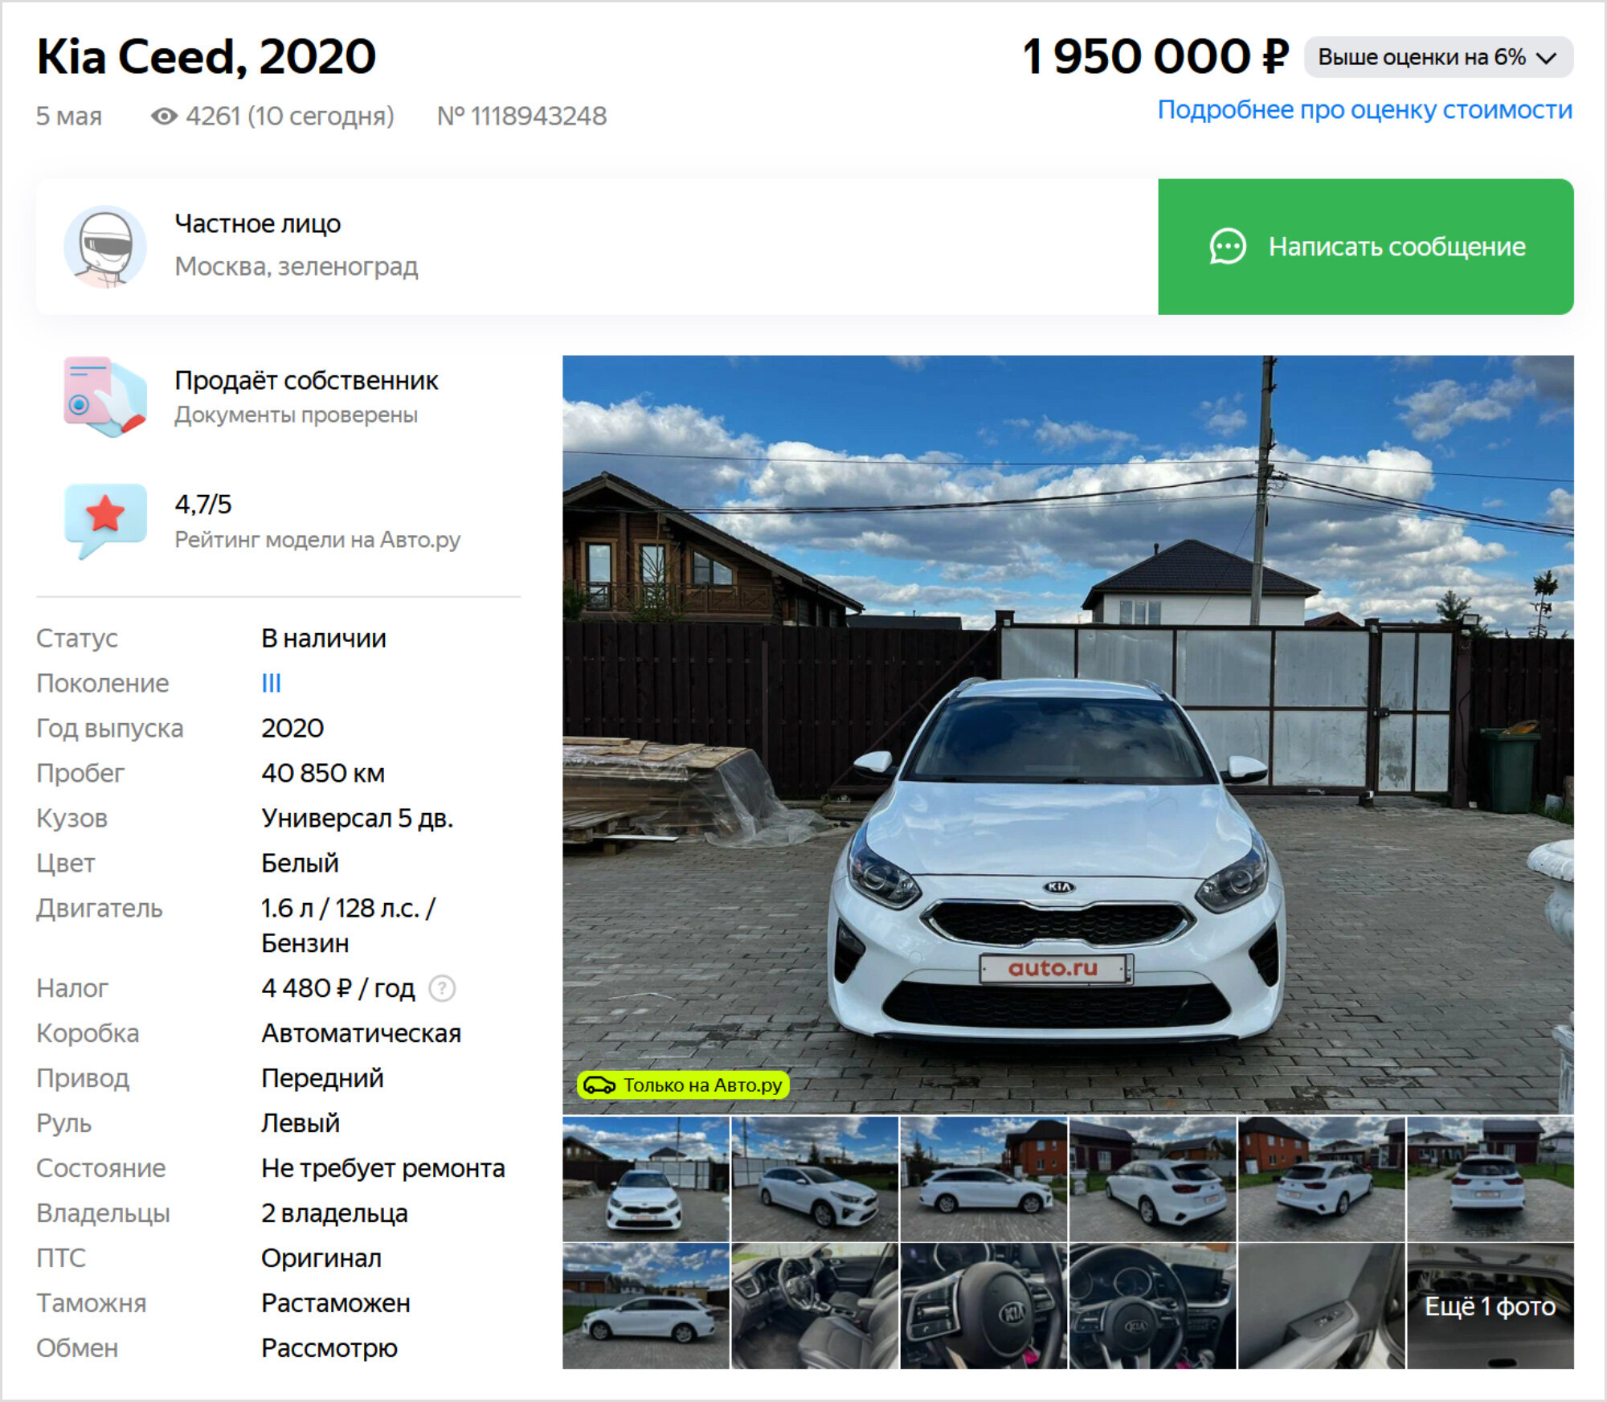This screenshot has height=1402, width=1607.
Task: Open generation III link
Action: click(271, 684)
